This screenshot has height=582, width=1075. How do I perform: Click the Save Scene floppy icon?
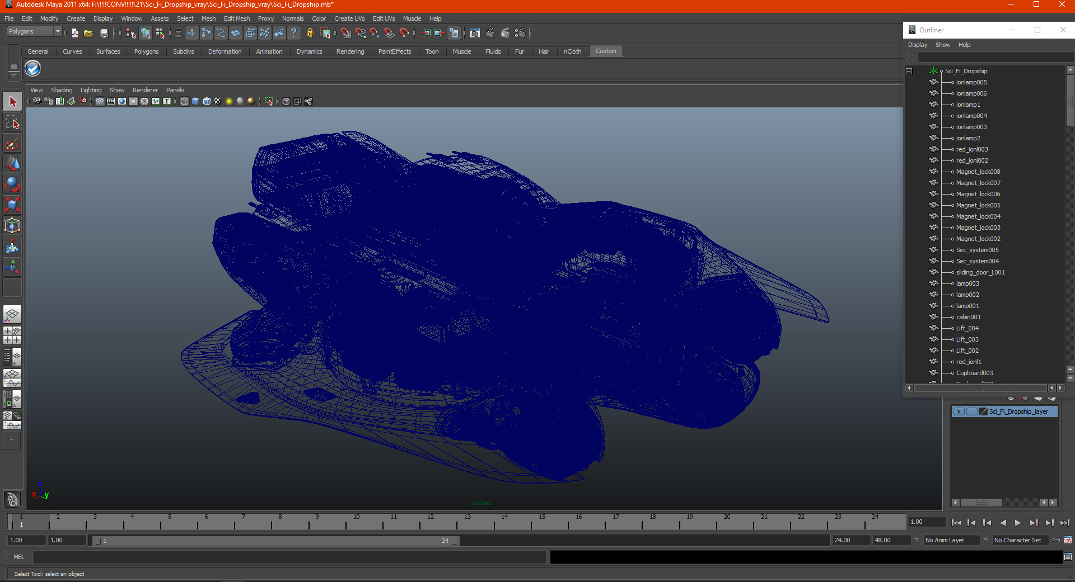coord(104,34)
